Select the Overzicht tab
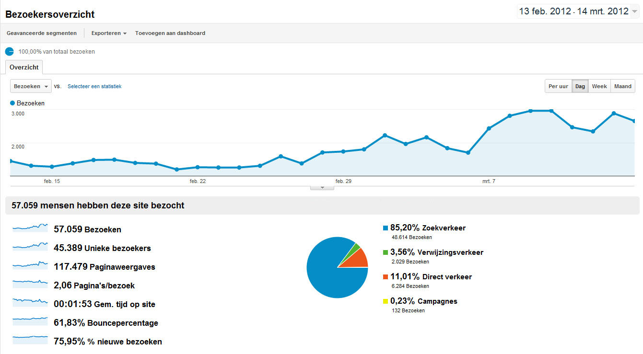This screenshot has width=643, height=354. [x=24, y=67]
